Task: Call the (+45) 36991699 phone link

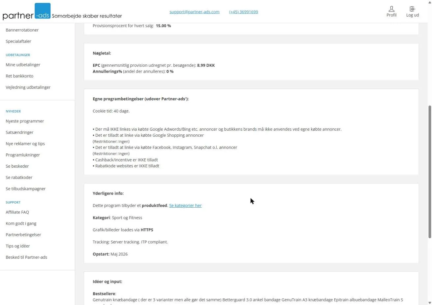Action: point(244,12)
